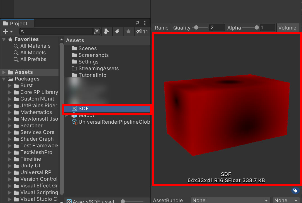Click the Assets breadcrumb header
This screenshot has height=203, width=302.
pos(75,40)
